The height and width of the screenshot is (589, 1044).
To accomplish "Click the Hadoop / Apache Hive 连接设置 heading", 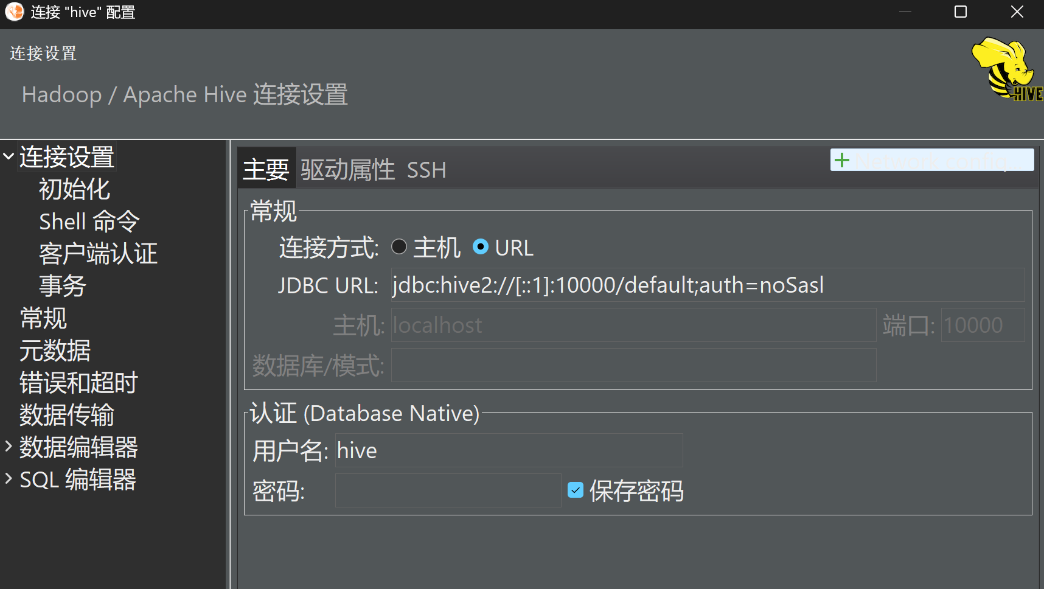I will pyautogui.click(x=185, y=94).
